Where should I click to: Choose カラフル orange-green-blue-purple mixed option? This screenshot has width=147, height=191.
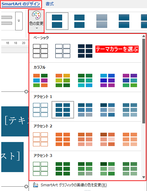[40, 80]
